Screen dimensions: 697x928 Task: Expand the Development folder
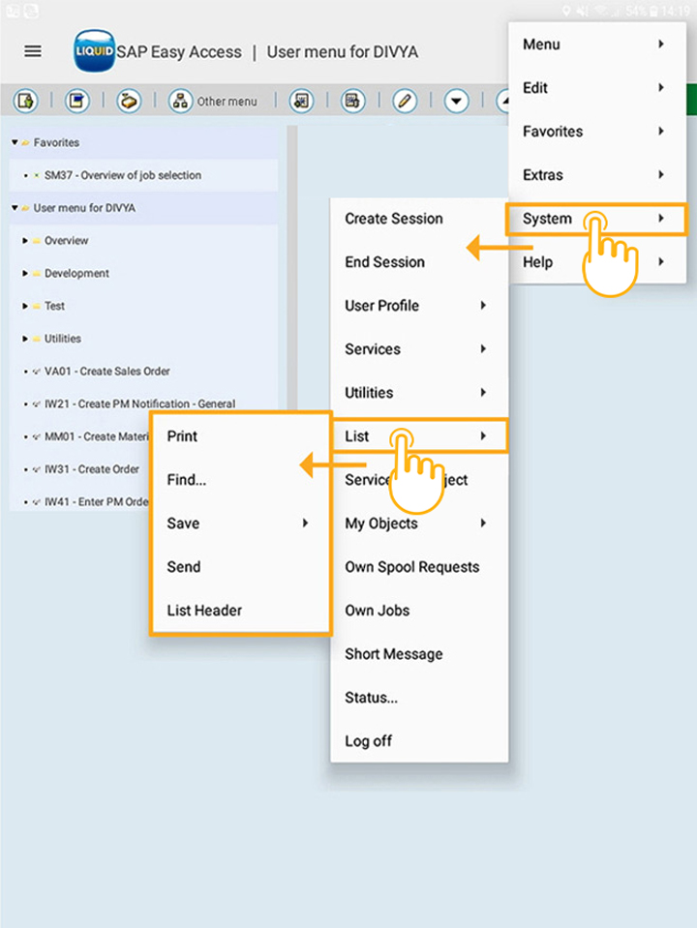[x=25, y=273]
